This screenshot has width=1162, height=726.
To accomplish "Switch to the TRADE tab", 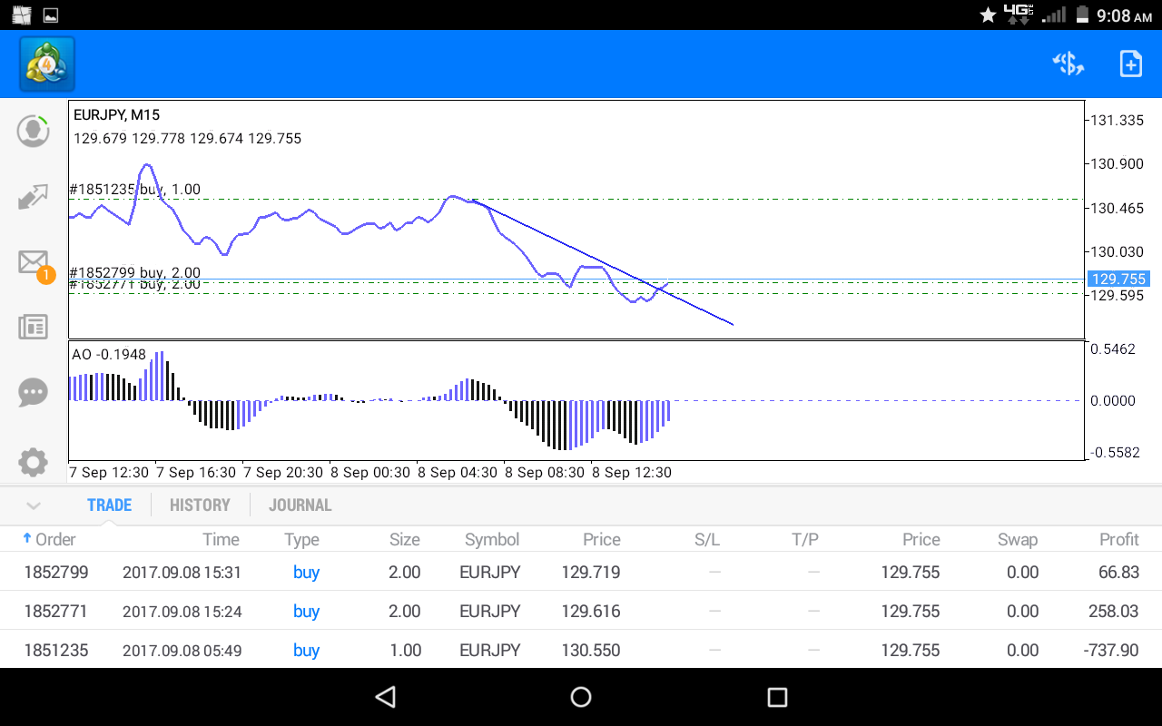I will click(x=109, y=505).
